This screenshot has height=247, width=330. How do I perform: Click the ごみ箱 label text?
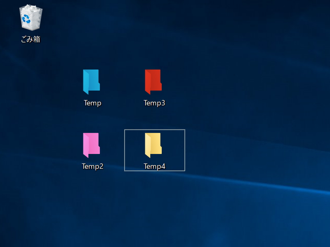click(x=31, y=39)
